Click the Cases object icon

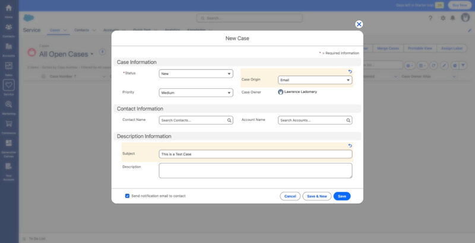[32, 52]
